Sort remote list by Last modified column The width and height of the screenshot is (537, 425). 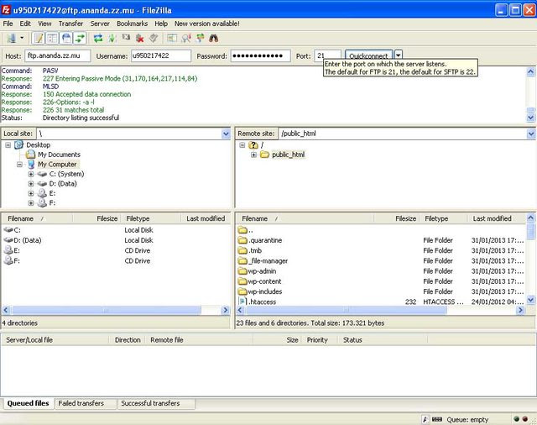click(496, 218)
